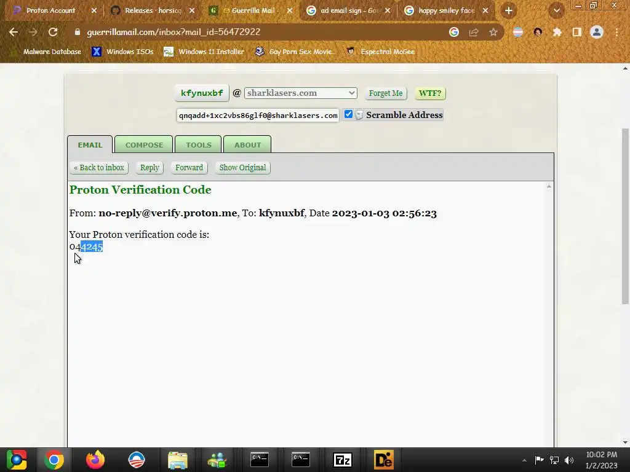The width and height of the screenshot is (630, 472).
Task: Open the second command prompt on taskbar
Action: pyautogui.click(x=300, y=460)
